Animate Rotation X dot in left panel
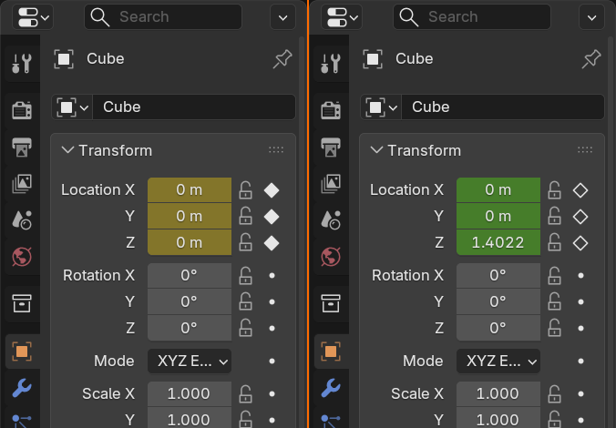Viewport: 616px width, 428px height. click(272, 276)
